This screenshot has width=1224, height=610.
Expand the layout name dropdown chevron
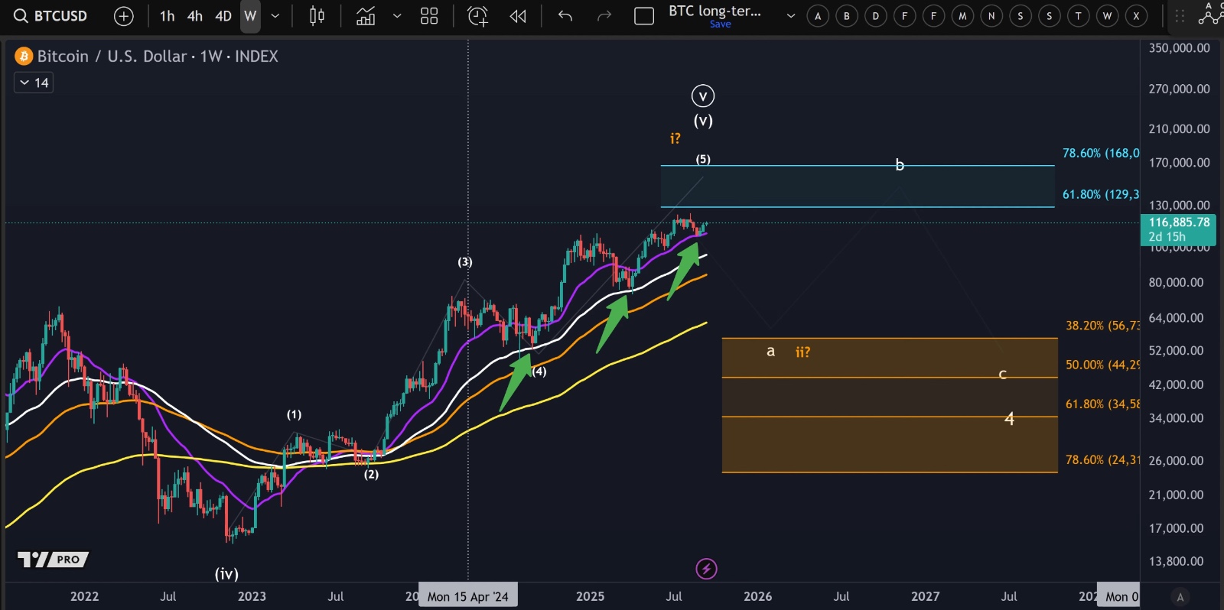click(x=791, y=16)
